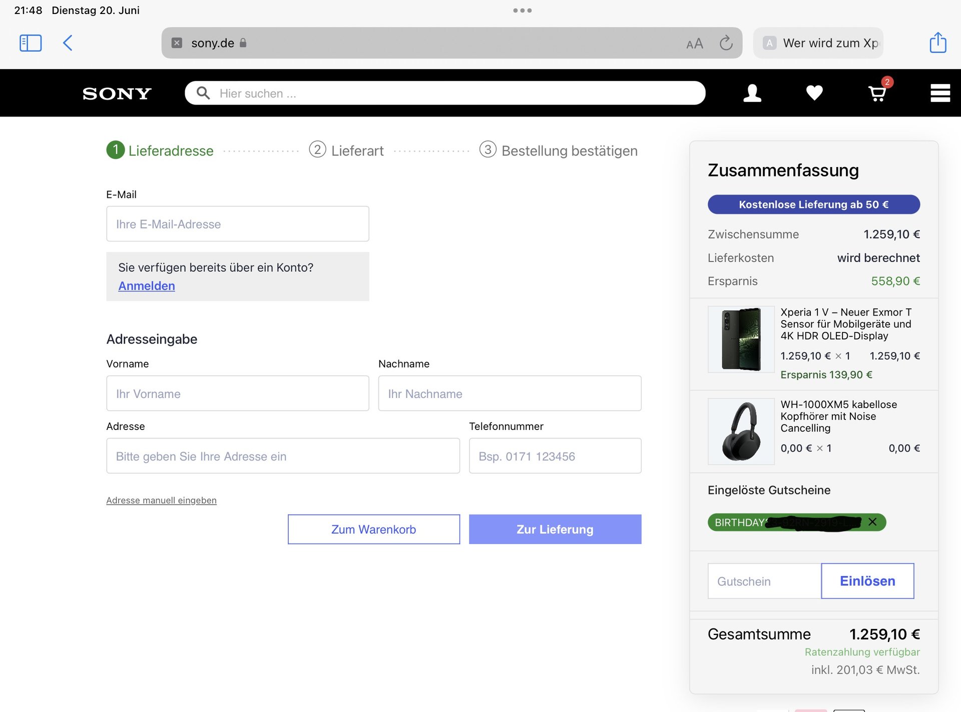The image size is (961, 712).
Task: Click the 'Eingelöste Gutscheine' heading
Action: click(x=769, y=490)
